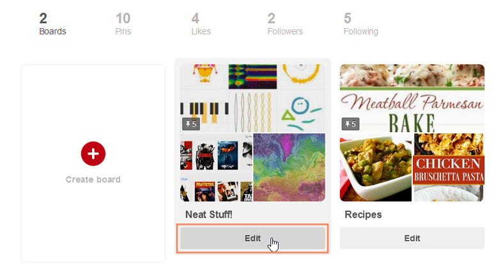This screenshot has height=270, width=503.
Task: Click the Edit button under Neat Stuff!
Action: (252, 238)
